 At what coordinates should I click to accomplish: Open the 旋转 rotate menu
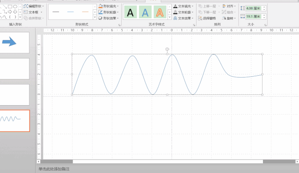(229, 18)
